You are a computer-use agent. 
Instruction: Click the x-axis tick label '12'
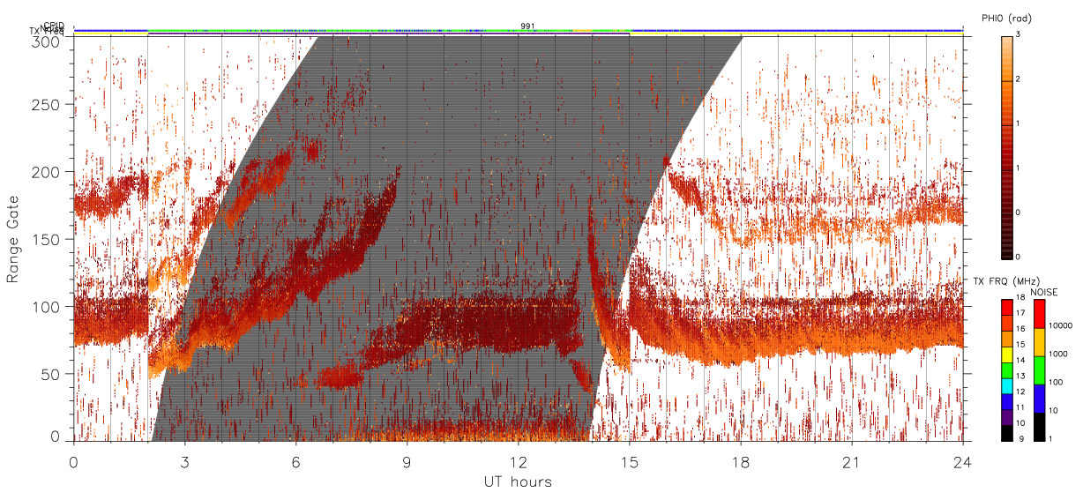click(518, 461)
